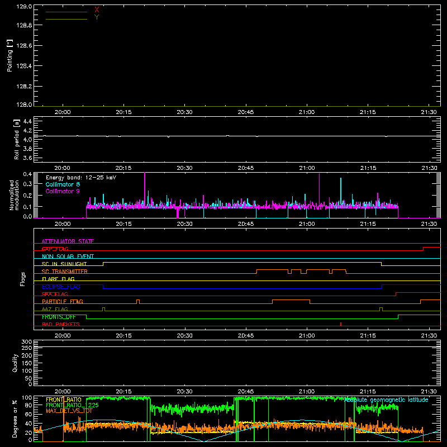Click the 50 Quality tick label

click(28, 378)
